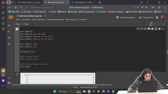This screenshot has height=94, width=168.
Task: Click the notebook title demonstration.ipynb
Action: pos(30,16)
